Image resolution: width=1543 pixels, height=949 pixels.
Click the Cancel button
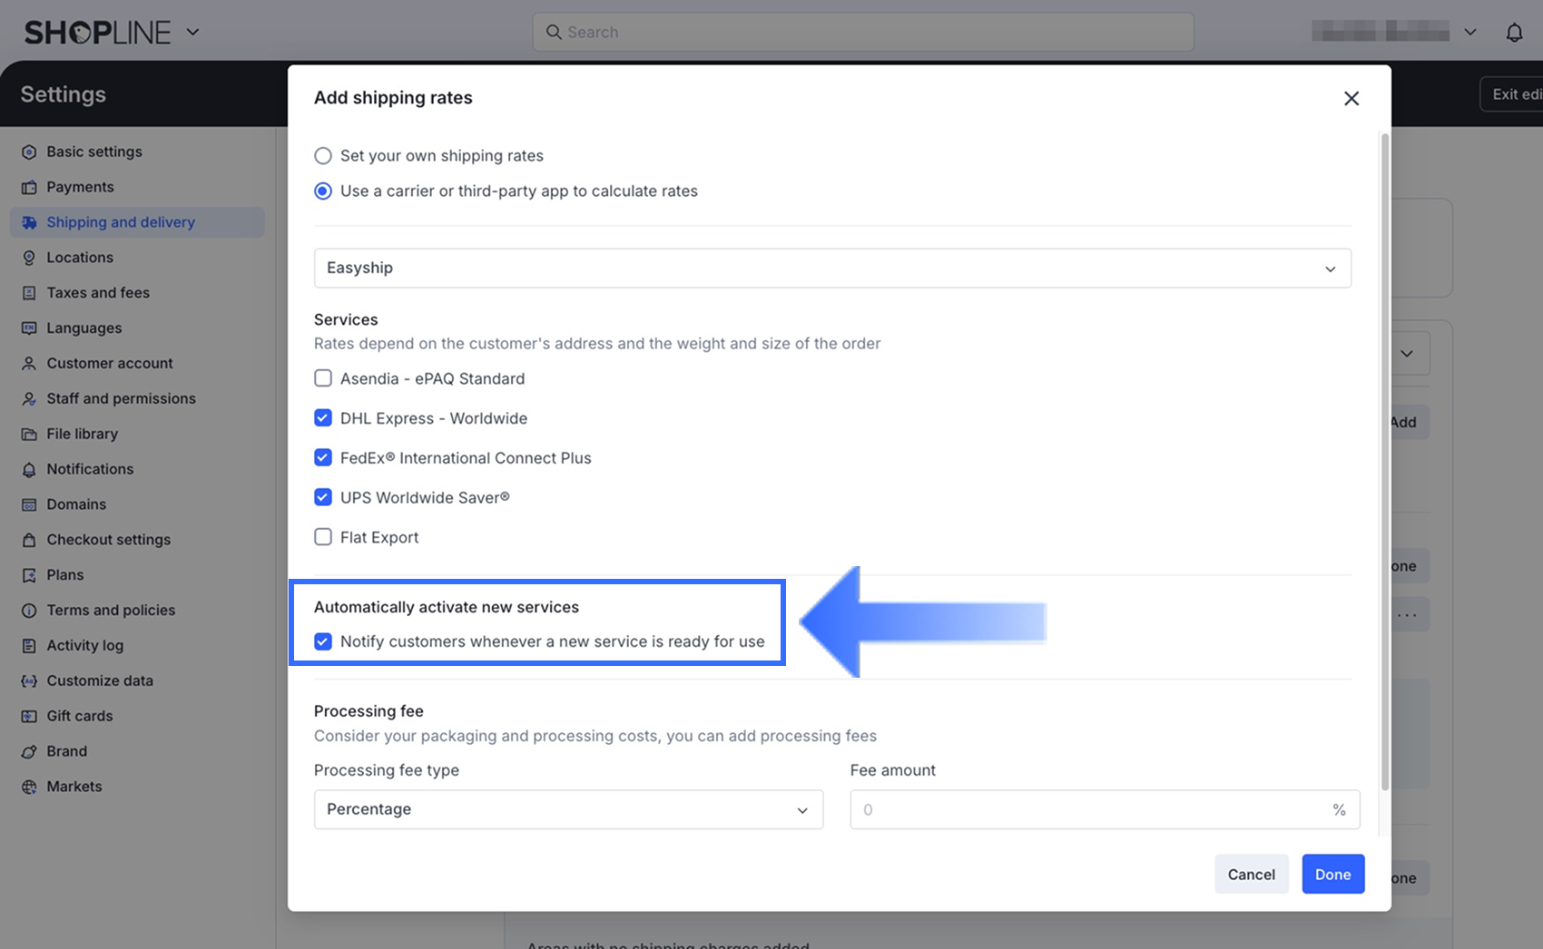pyautogui.click(x=1251, y=875)
